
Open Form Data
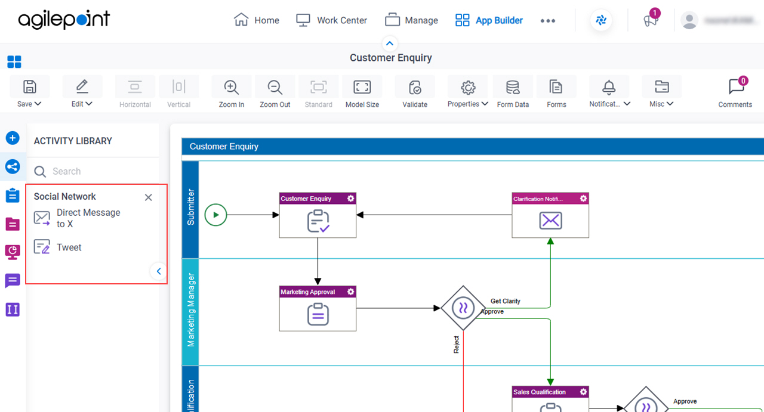coord(513,87)
